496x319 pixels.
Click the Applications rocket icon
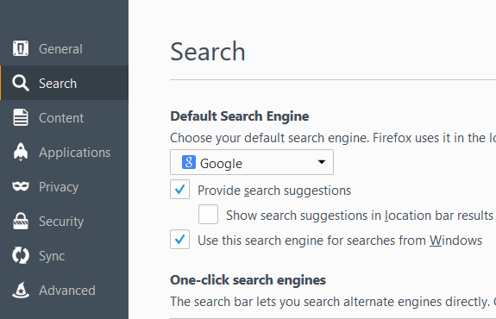(21, 152)
